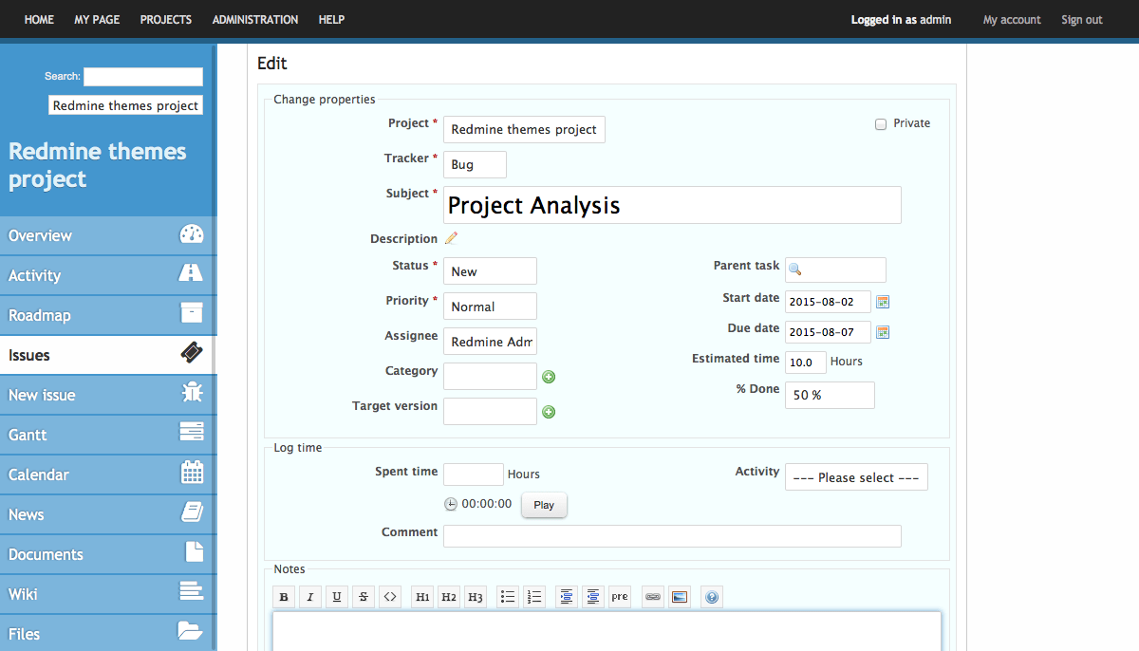Screen dimensions: 1139x651
Task: Open the Due date calendar picker
Action: (883, 332)
